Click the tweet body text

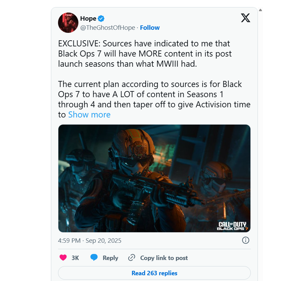pyautogui.click(x=154, y=79)
